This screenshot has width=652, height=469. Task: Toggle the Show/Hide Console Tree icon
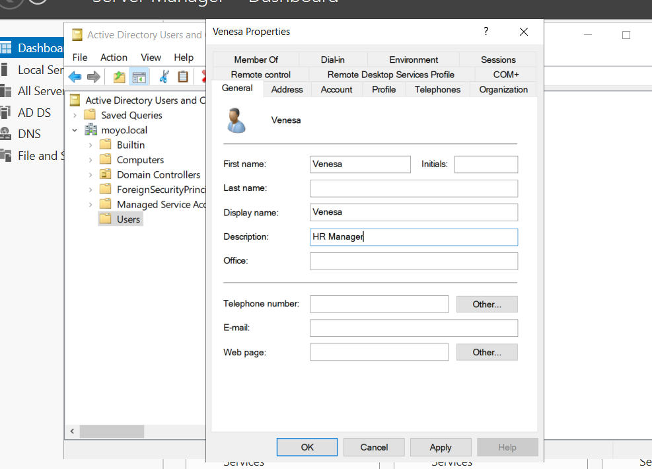pos(139,77)
